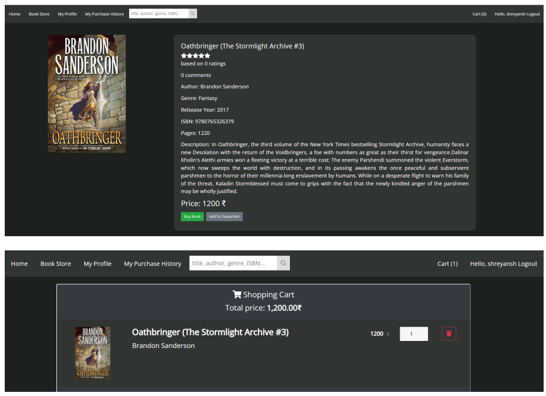Click the Oathbringer cover thumbnail in cart

click(x=93, y=352)
